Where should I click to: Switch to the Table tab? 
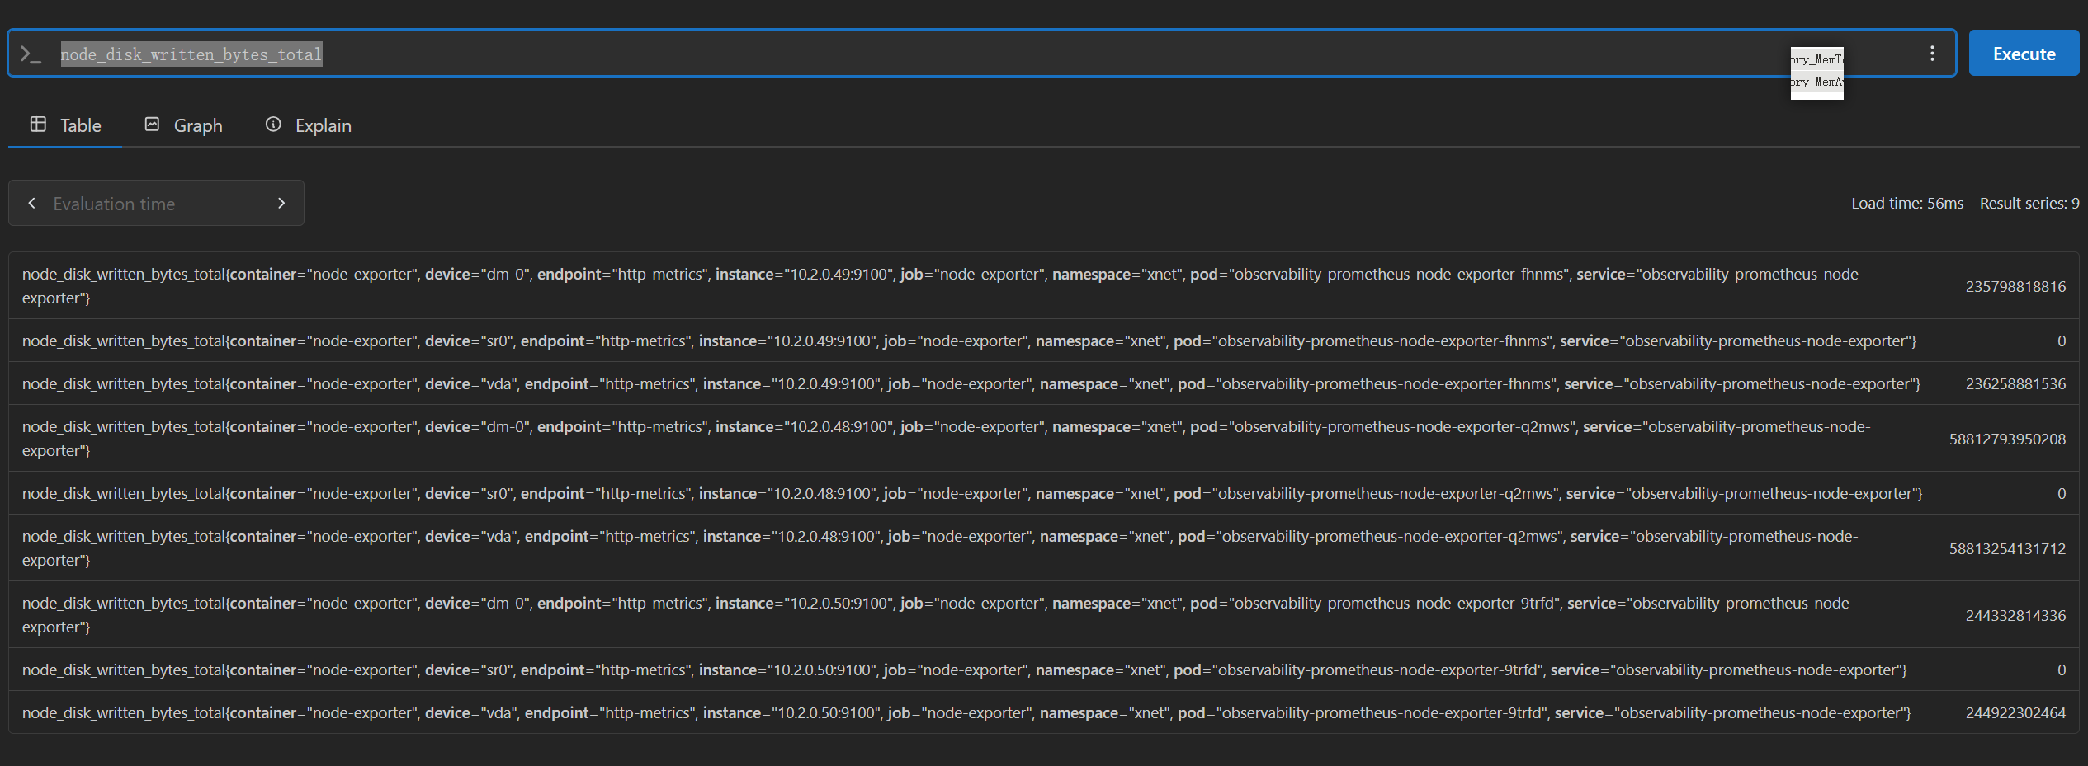point(65,125)
